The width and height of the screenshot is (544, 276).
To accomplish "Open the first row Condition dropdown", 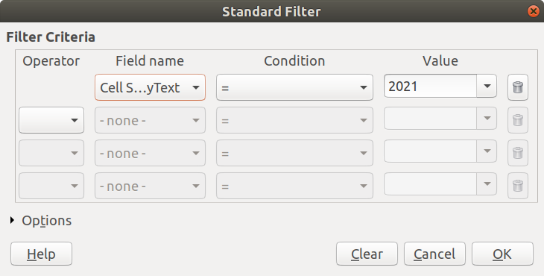I will pos(294,87).
